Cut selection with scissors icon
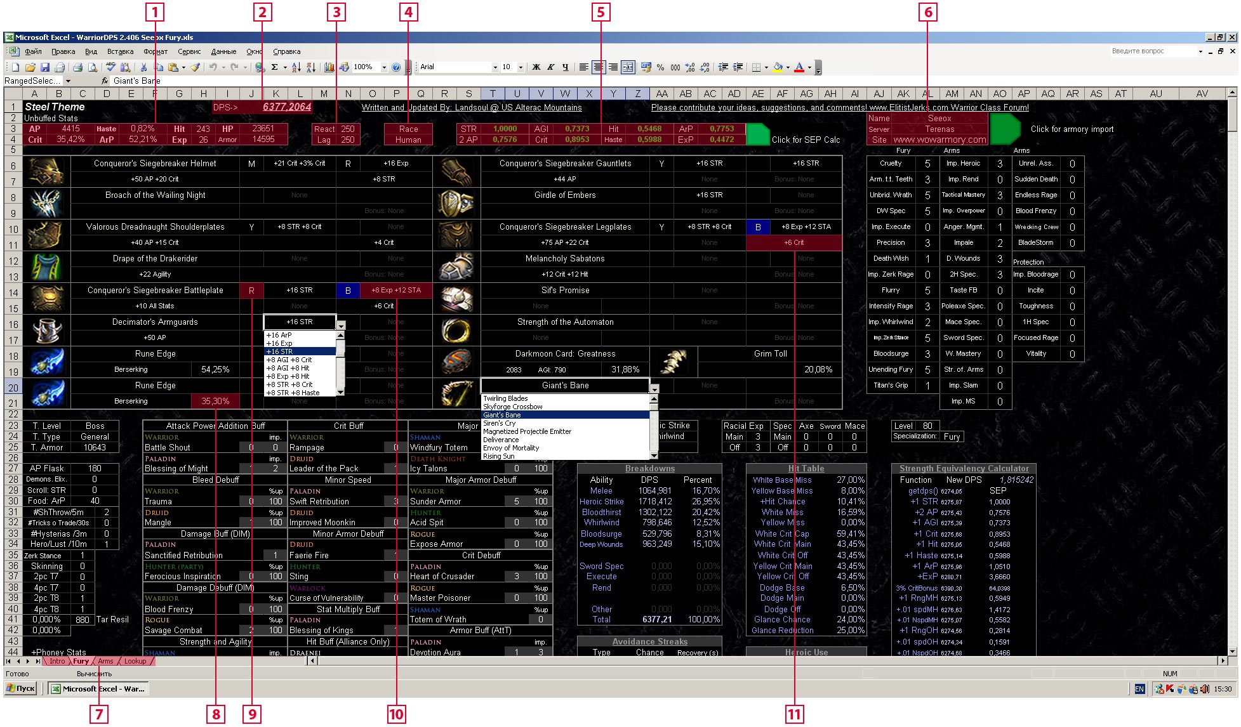 pos(143,67)
